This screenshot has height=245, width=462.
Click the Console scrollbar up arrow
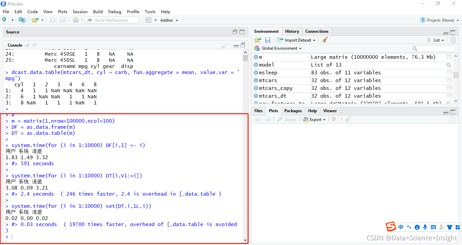click(x=245, y=52)
